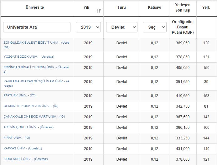Image resolution: width=217 pixels, height=165 pixels.
Task: Click Yerl. value 100 in Artvin row
Action: [206, 127]
